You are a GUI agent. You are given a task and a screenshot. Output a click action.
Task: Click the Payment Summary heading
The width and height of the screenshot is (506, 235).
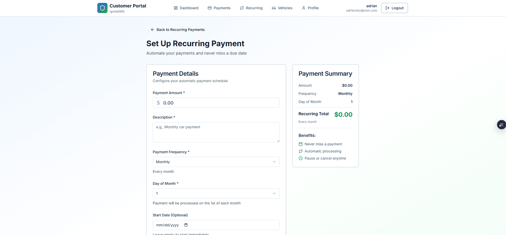click(325, 74)
